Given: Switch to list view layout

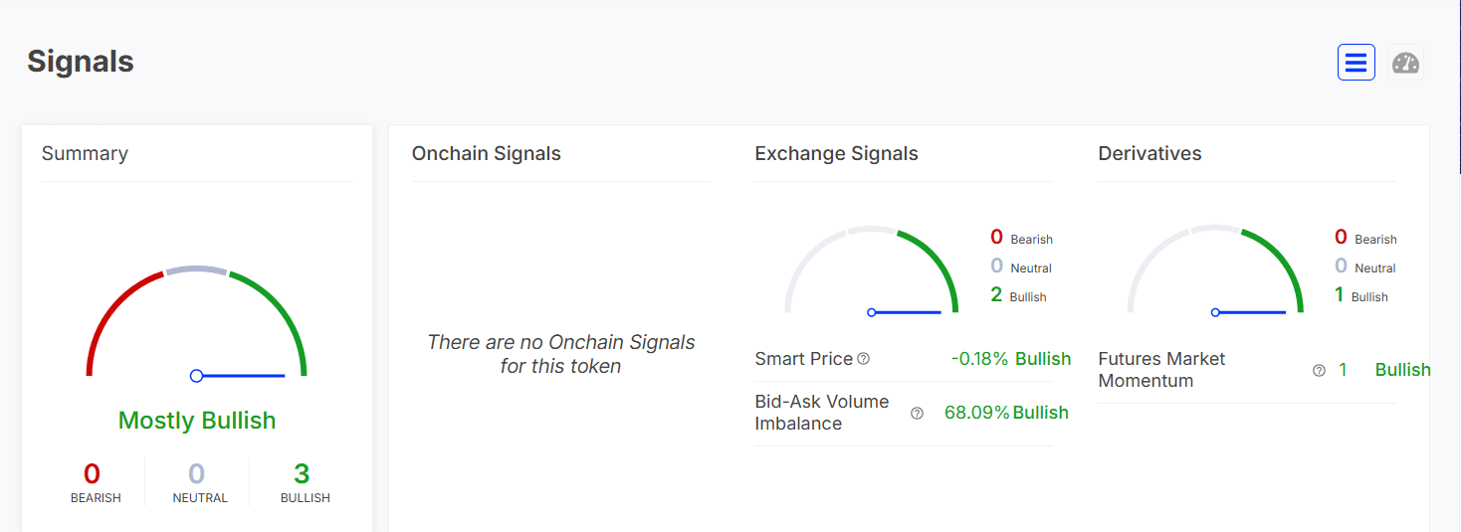Looking at the screenshot, I should tap(1356, 63).
